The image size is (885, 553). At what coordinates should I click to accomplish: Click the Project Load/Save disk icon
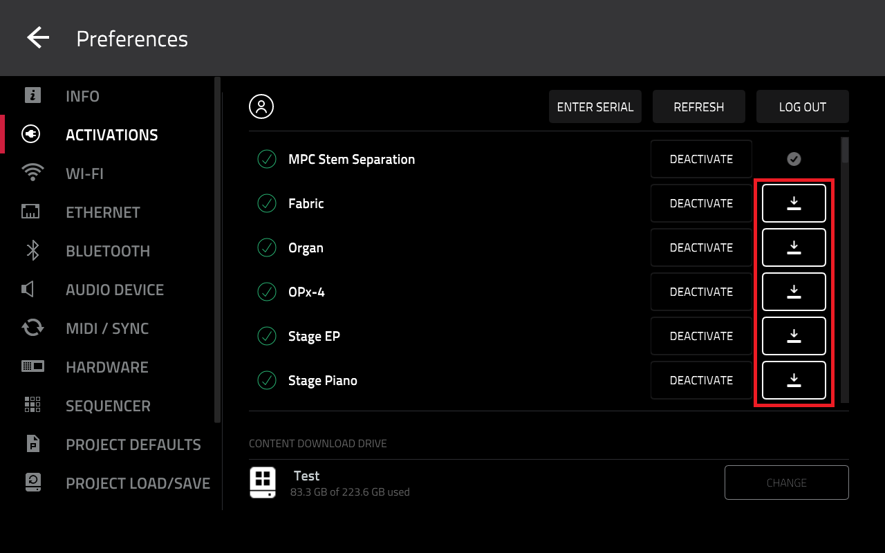[32, 482]
